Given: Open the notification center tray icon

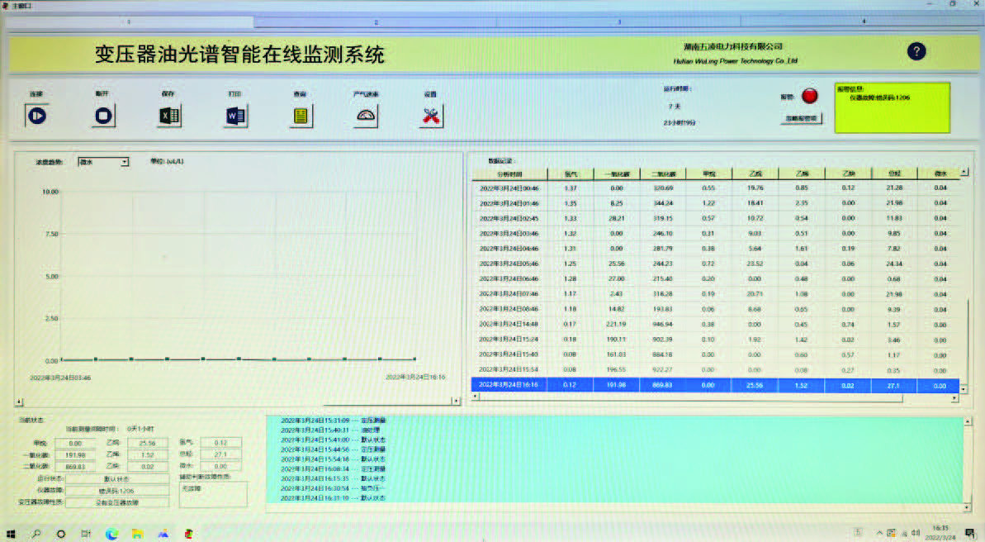Looking at the screenshot, I should 971,534.
